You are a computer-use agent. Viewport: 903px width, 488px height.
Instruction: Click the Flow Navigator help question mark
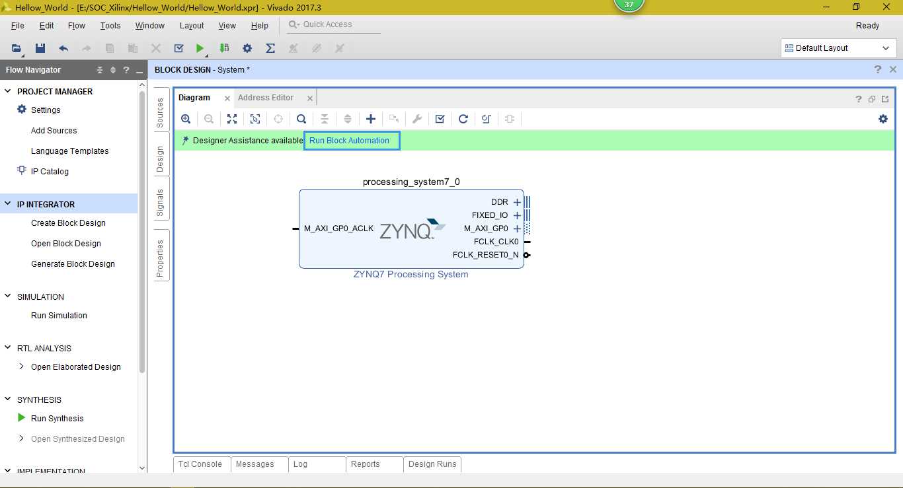(x=126, y=70)
